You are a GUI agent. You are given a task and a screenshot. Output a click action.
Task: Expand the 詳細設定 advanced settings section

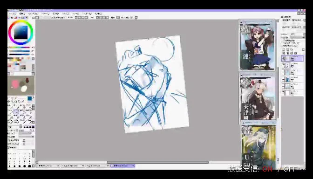pos(13,147)
